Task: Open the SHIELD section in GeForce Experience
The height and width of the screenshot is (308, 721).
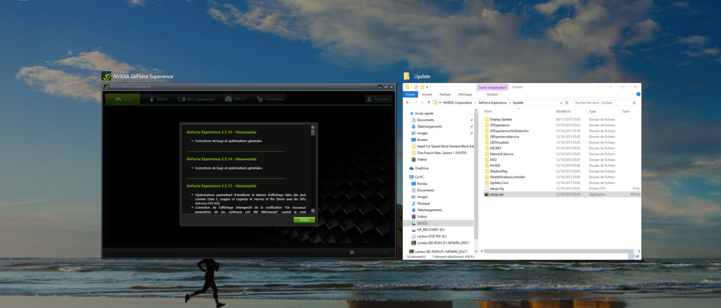Action: tap(235, 99)
